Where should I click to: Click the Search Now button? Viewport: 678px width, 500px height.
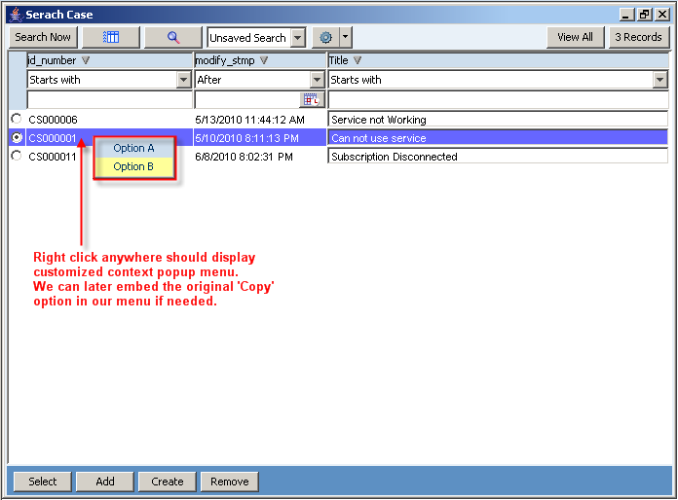43,37
